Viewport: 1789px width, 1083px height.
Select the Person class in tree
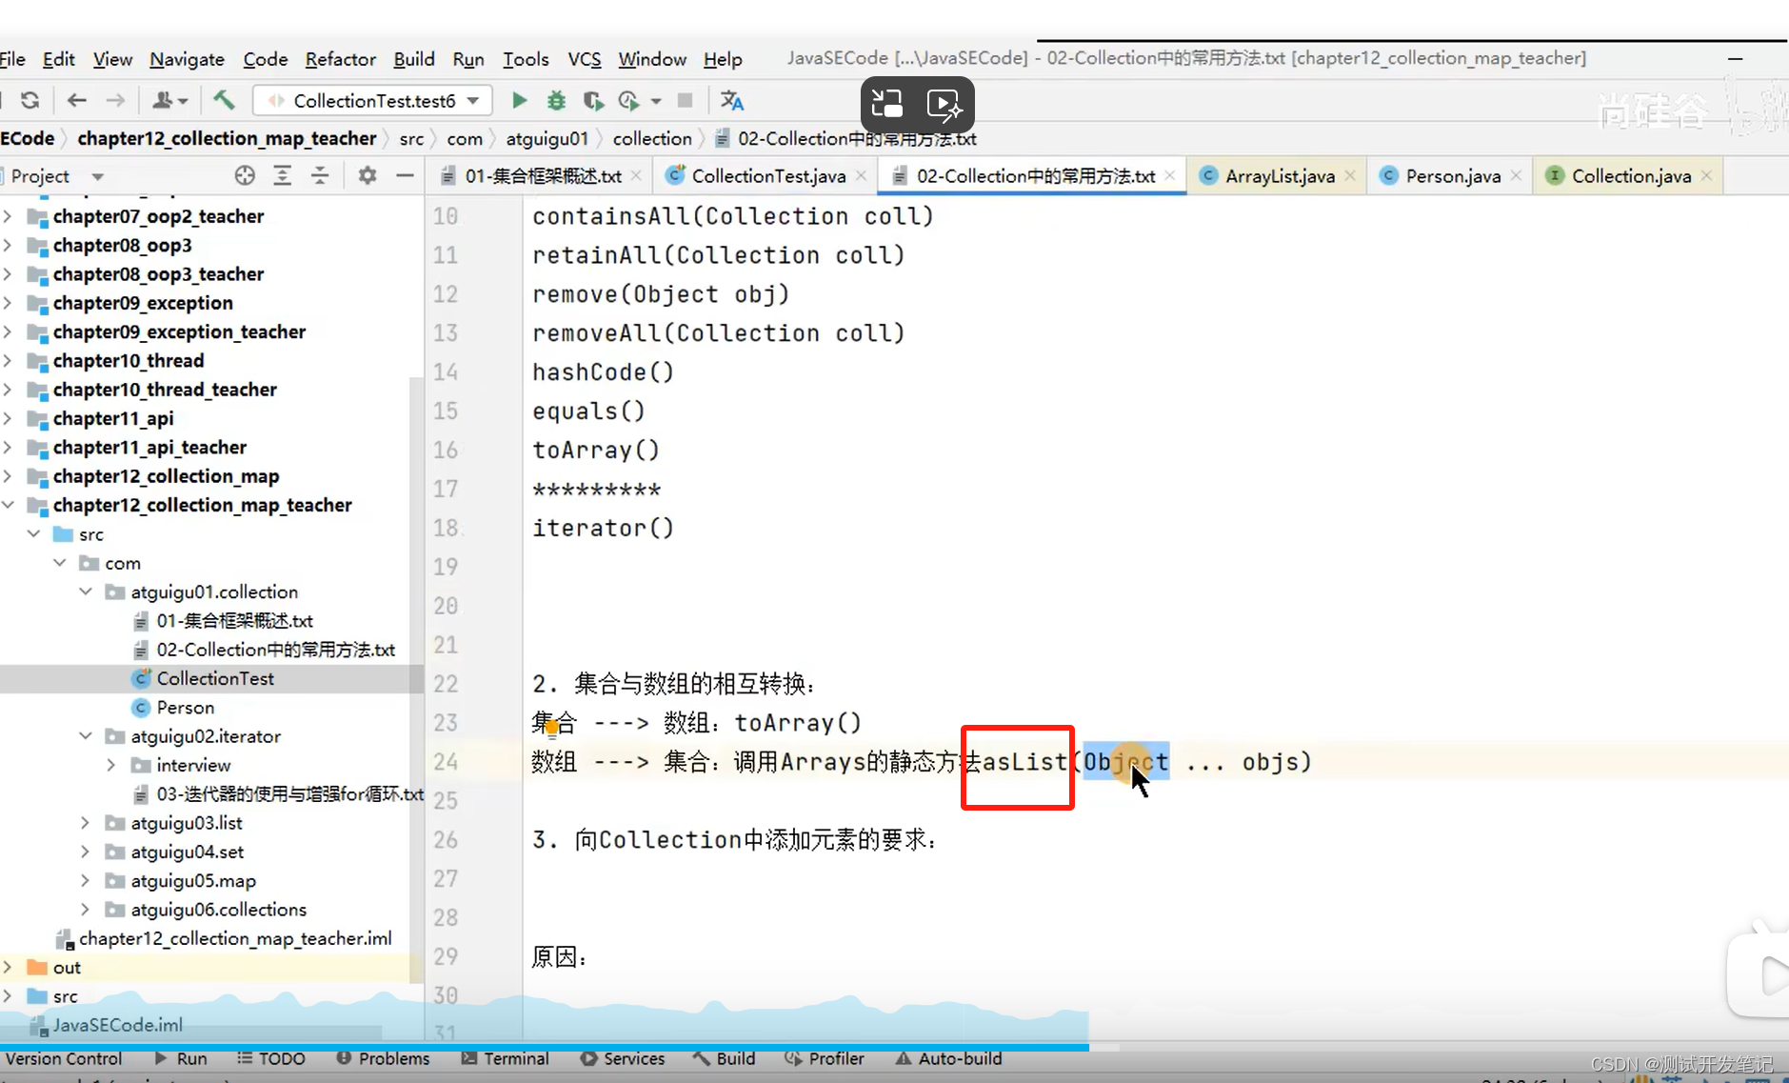[185, 708]
